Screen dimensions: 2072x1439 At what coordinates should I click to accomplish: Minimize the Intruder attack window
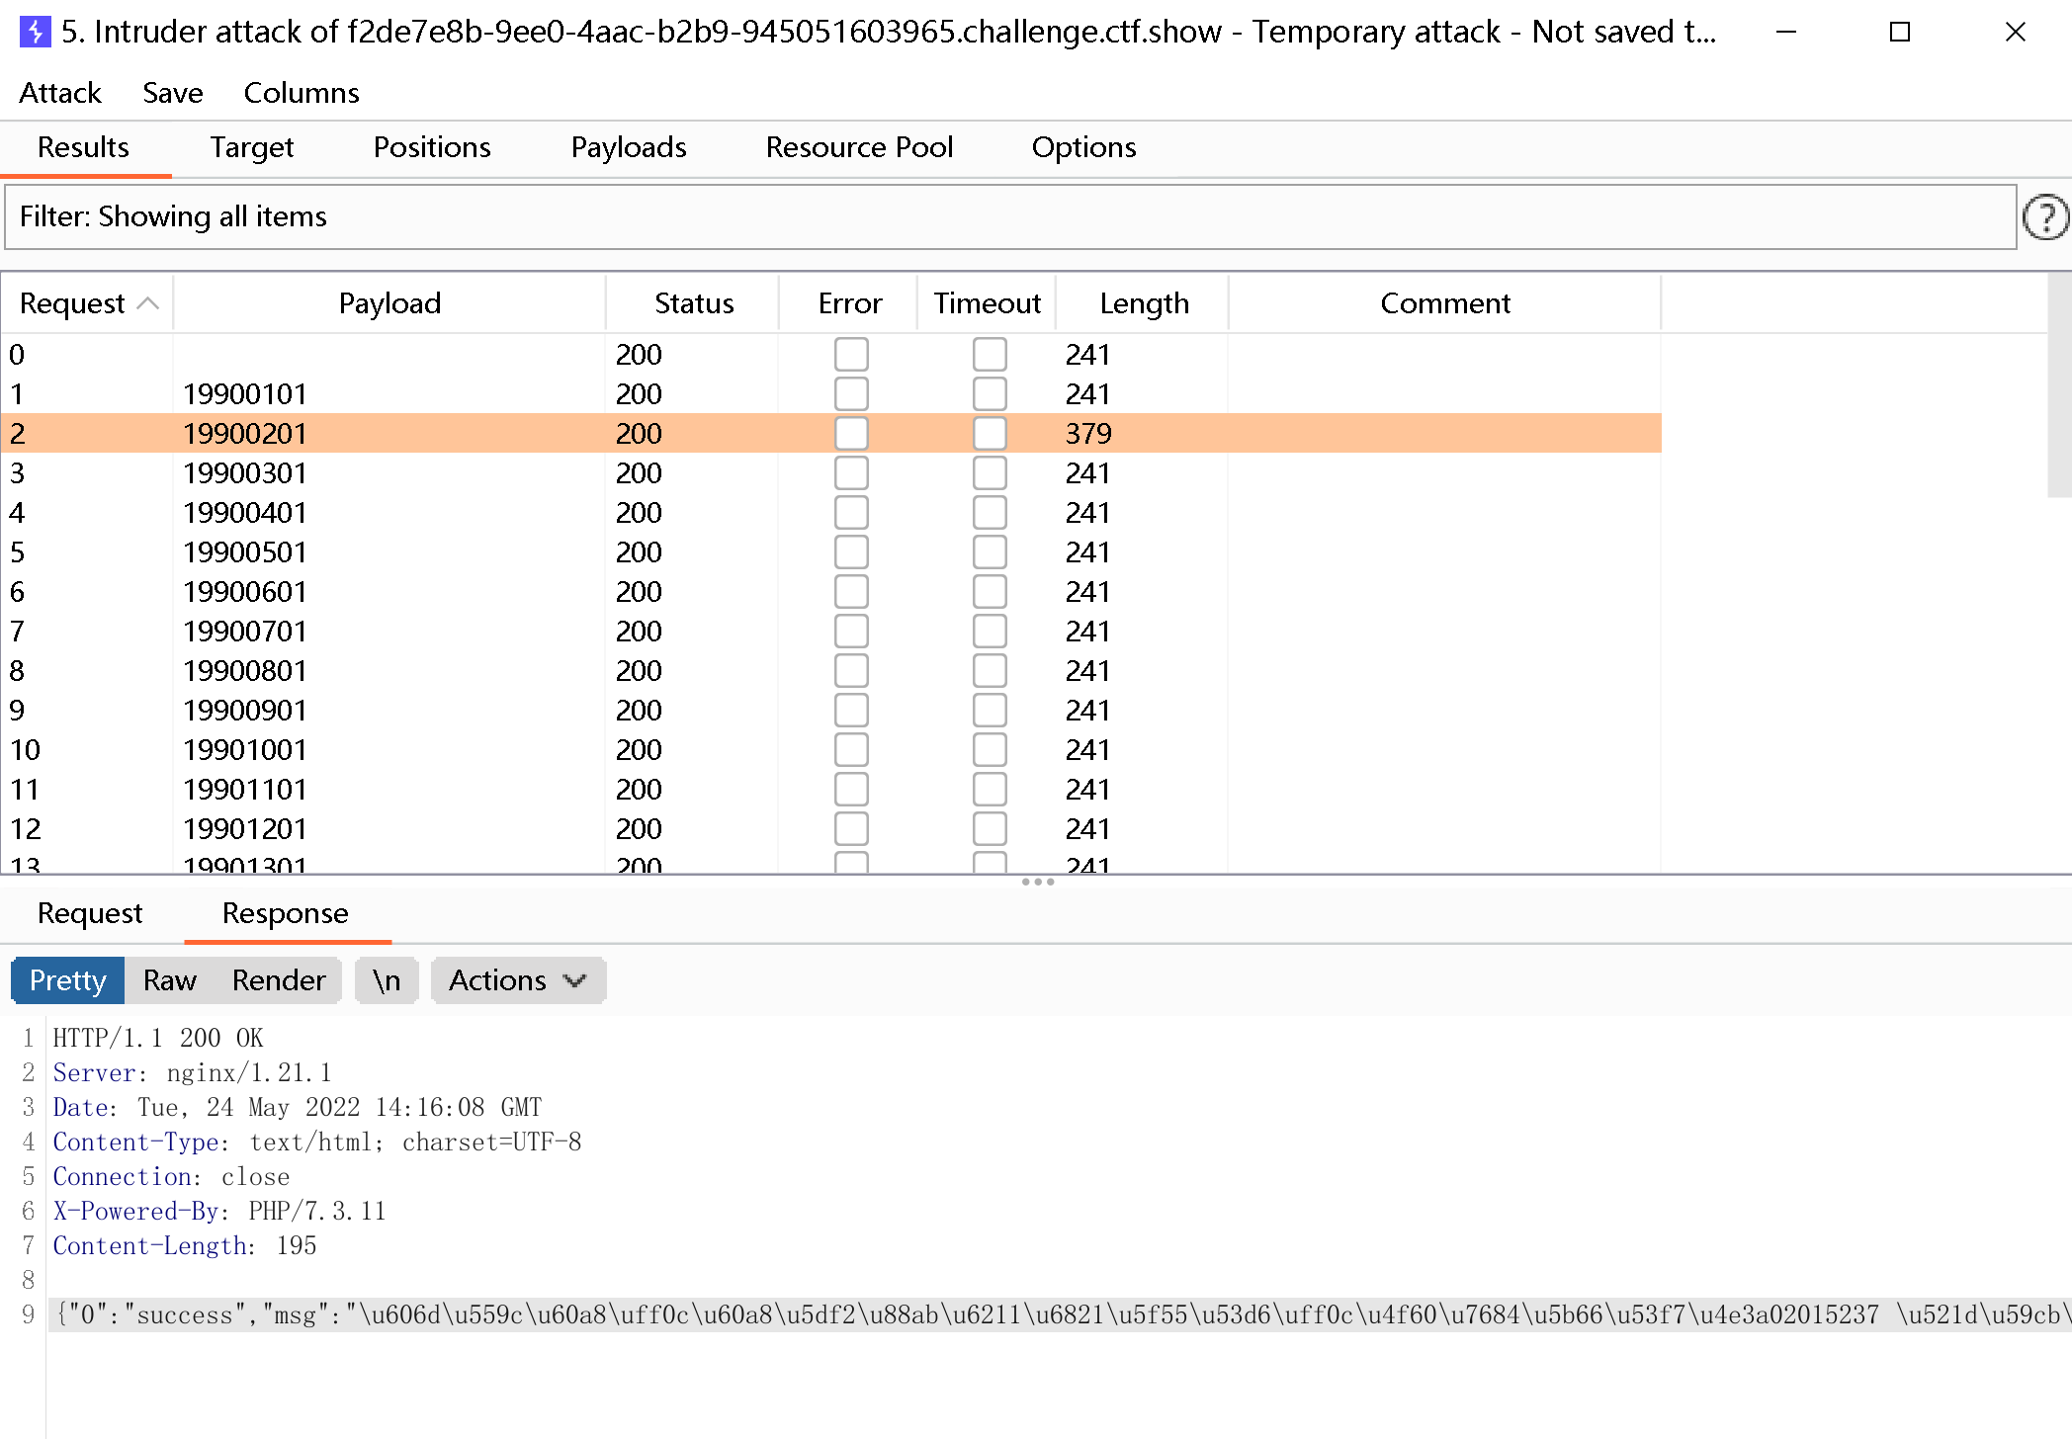click(1785, 32)
